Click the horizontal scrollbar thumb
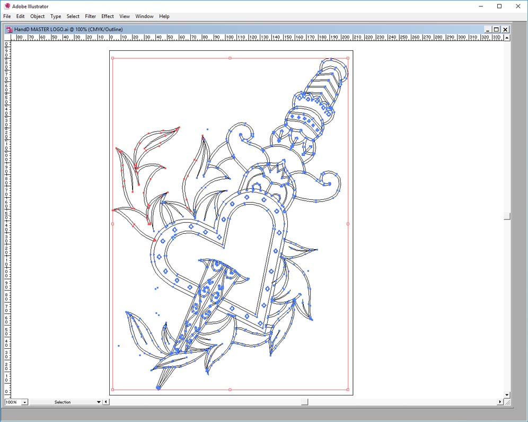 click(x=304, y=402)
